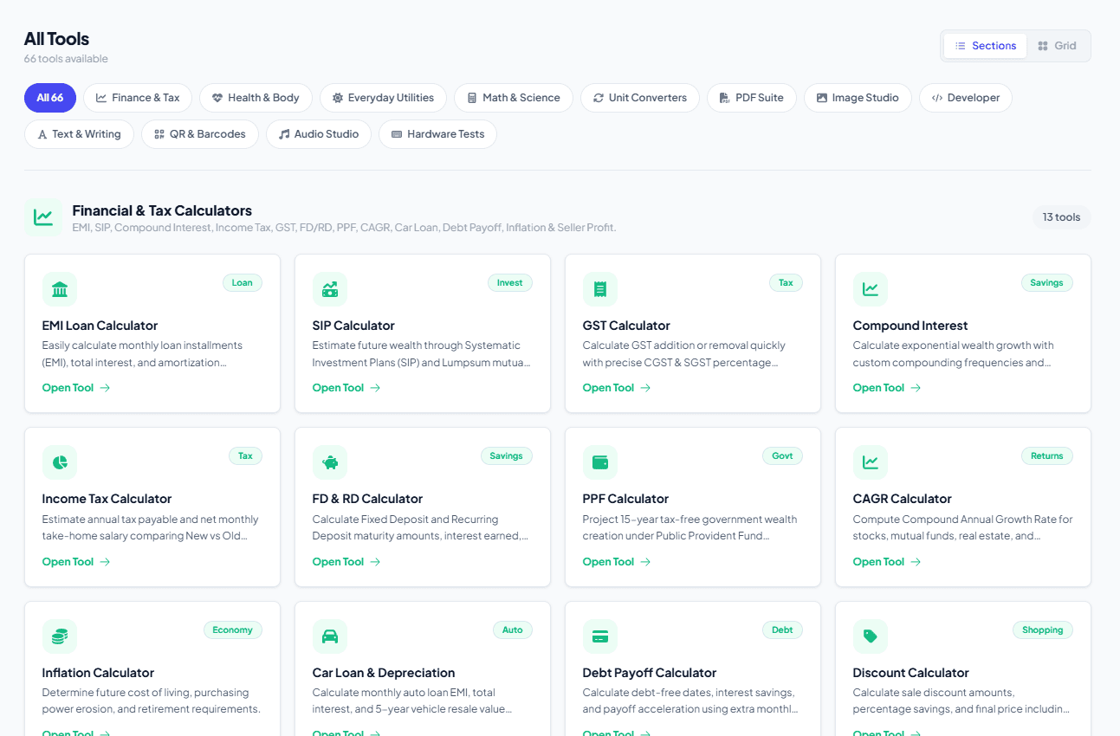Click the Returns tag on CAGR card
This screenshot has width=1120, height=736.
(x=1046, y=455)
